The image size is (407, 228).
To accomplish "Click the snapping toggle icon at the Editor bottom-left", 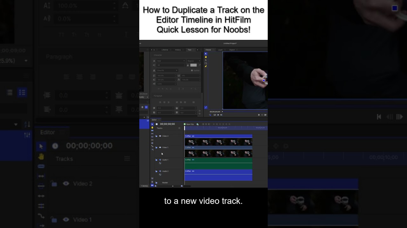I will [152, 185].
